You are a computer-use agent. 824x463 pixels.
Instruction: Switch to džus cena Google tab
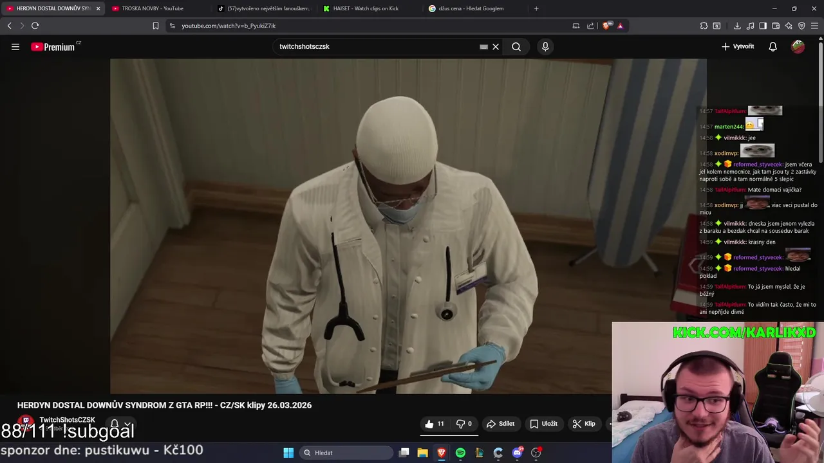point(476,8)
